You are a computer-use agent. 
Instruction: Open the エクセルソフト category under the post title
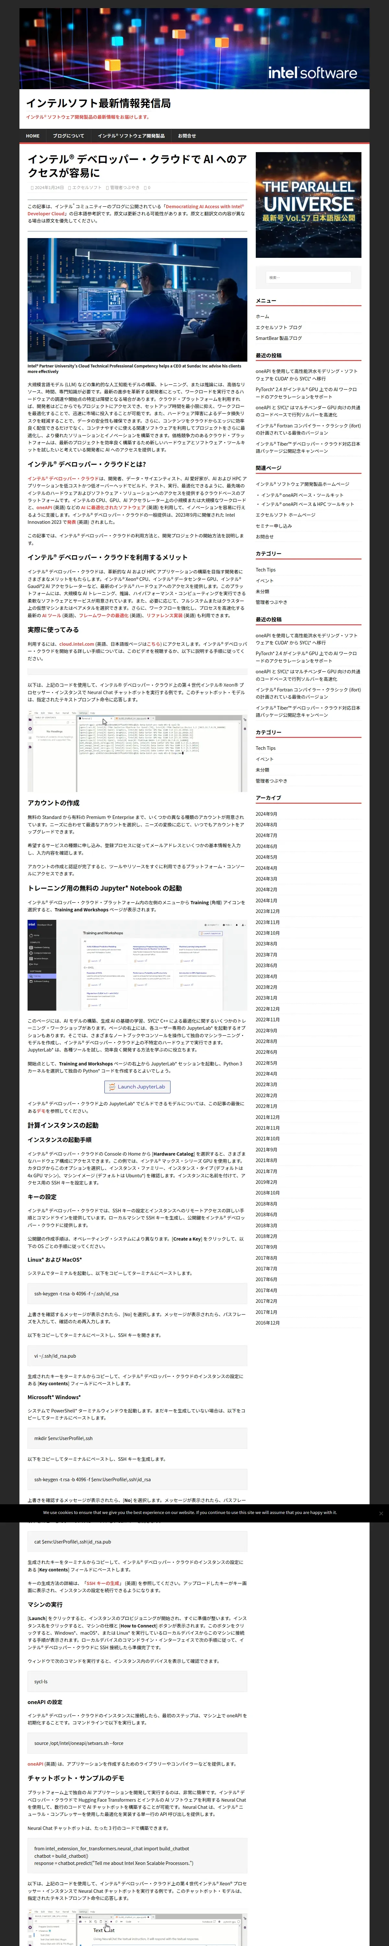(x=86, y=187)
